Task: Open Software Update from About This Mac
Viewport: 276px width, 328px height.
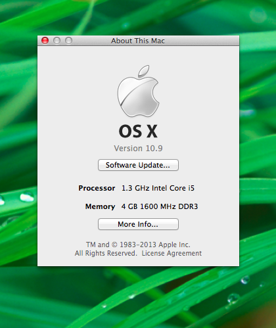Action: 138,165
